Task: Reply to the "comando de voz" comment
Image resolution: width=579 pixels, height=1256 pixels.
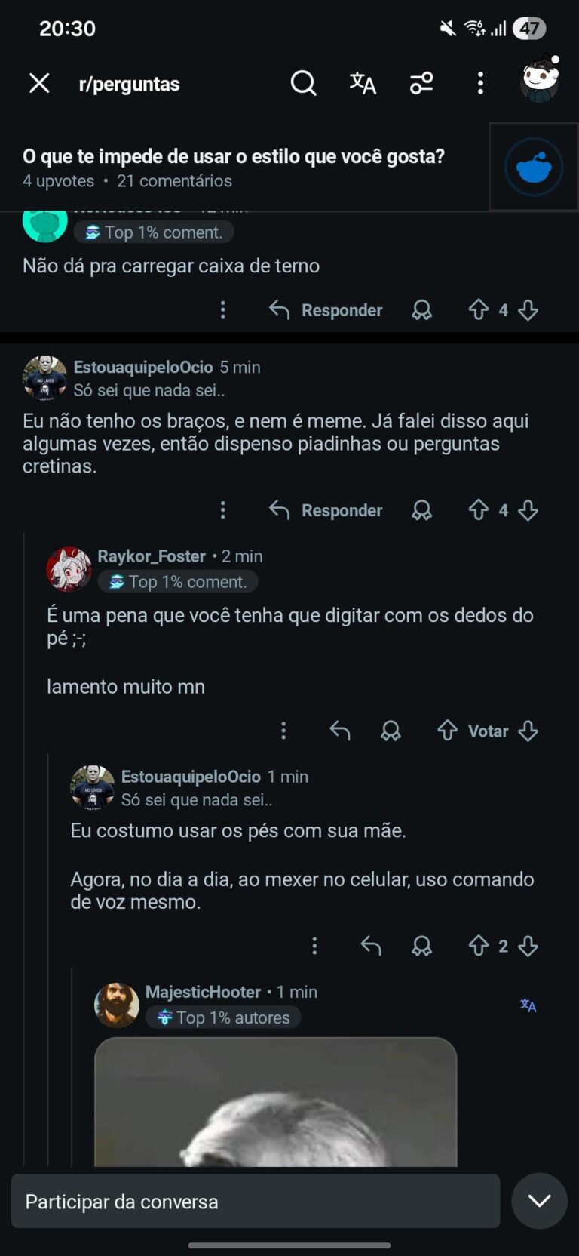Action: coord(371,946)
